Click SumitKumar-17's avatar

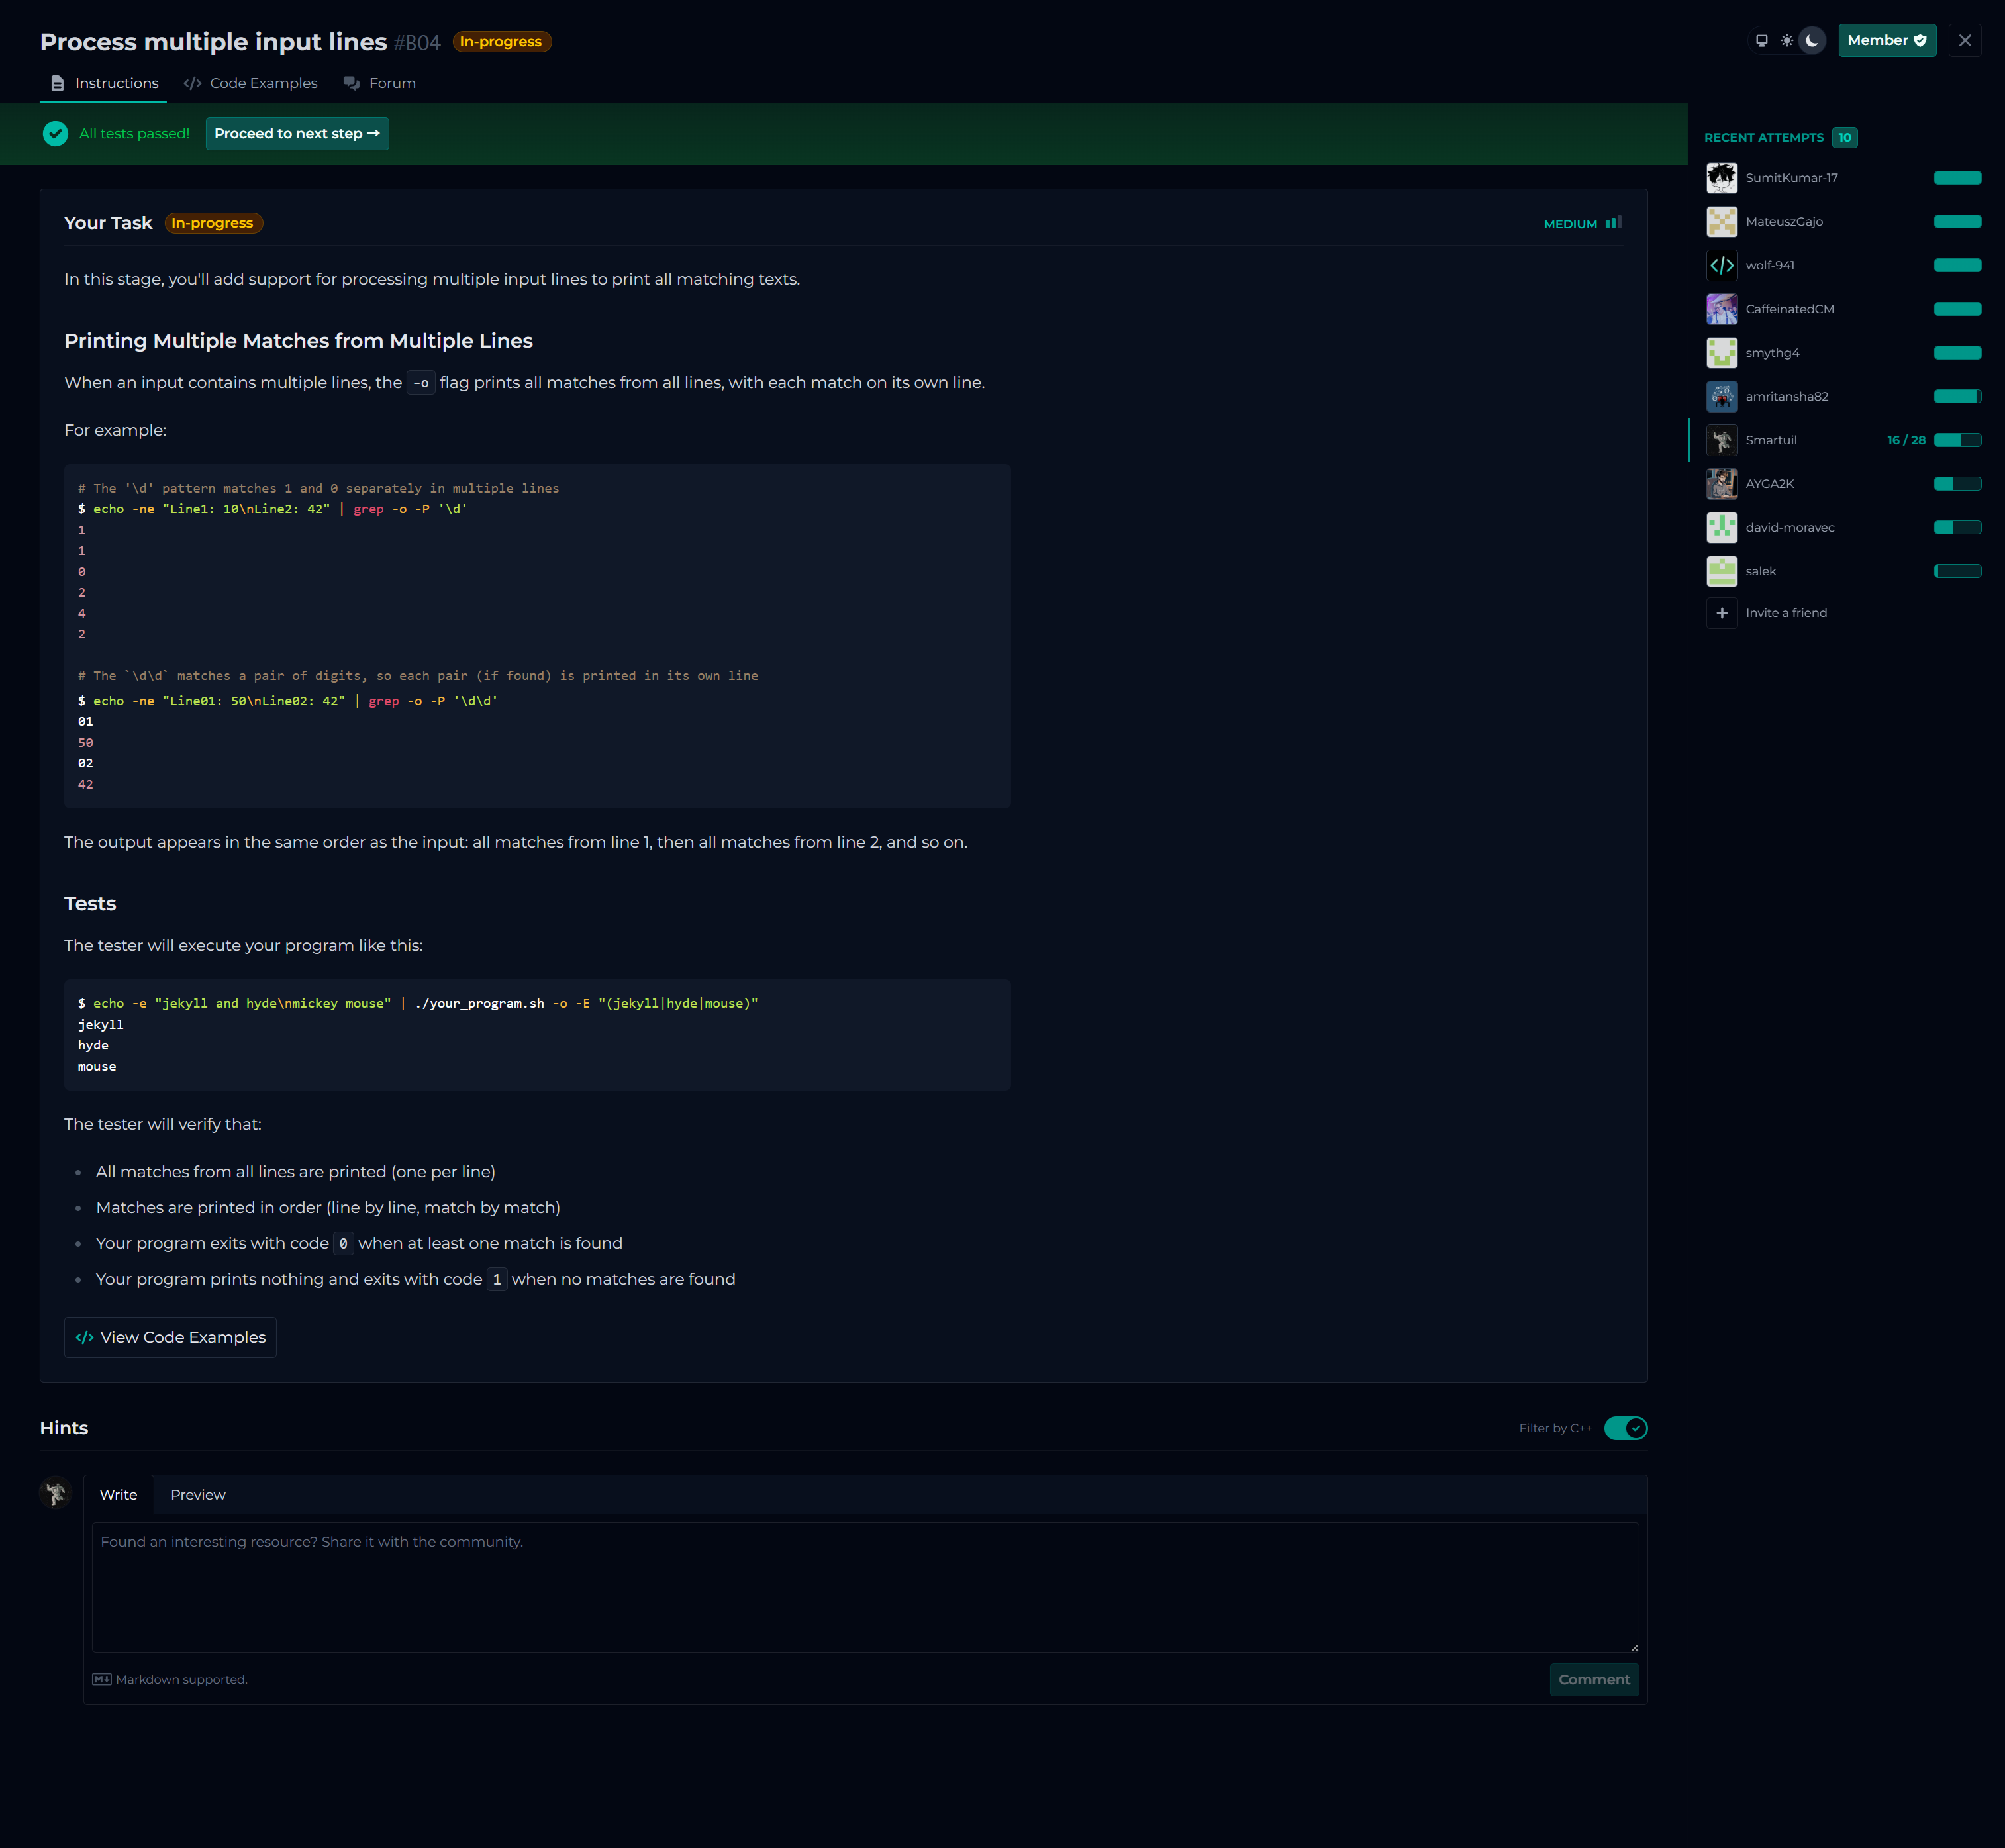(x=1721, y=178)
